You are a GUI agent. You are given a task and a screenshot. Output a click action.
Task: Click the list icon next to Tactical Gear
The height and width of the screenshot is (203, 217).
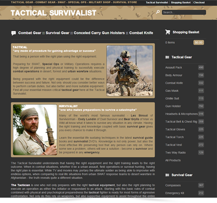point(167,57)
